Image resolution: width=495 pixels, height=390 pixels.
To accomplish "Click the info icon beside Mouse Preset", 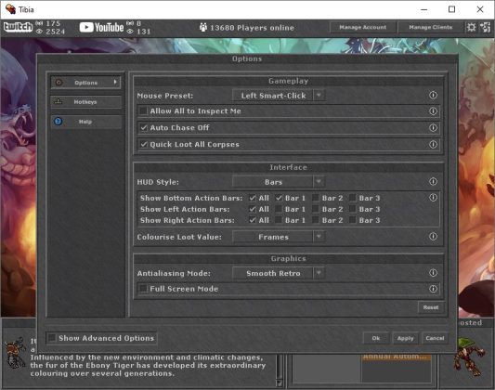I will point(433,95).
